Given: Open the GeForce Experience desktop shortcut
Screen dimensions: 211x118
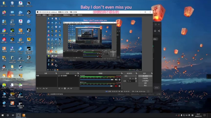Looking at the screenshot, I should click(x=12, y=32).
